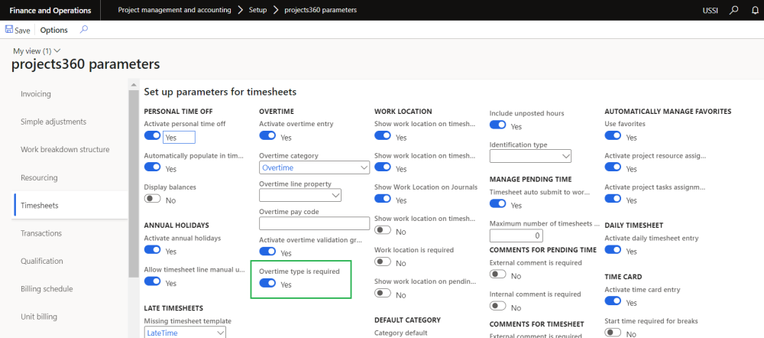Click the USSI company selector
This screenshot has width=764, height=338.
click(710, 10)
